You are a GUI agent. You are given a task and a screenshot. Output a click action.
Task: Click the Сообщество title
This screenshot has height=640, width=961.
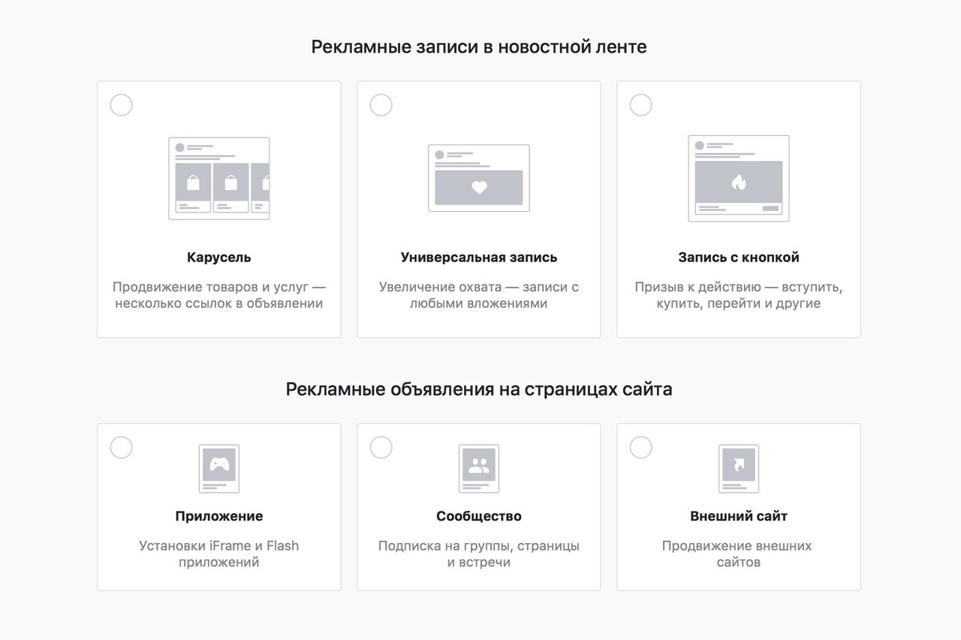click(479, 517)
